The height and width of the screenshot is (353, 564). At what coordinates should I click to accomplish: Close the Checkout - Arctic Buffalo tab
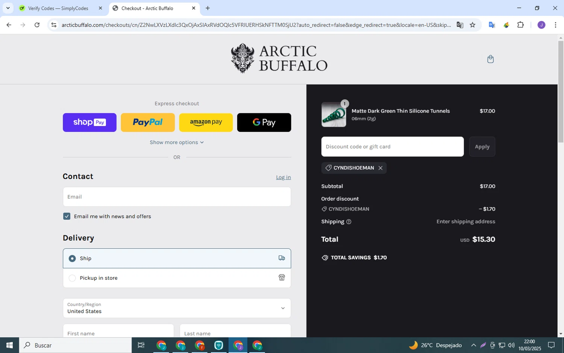[194, 8]
